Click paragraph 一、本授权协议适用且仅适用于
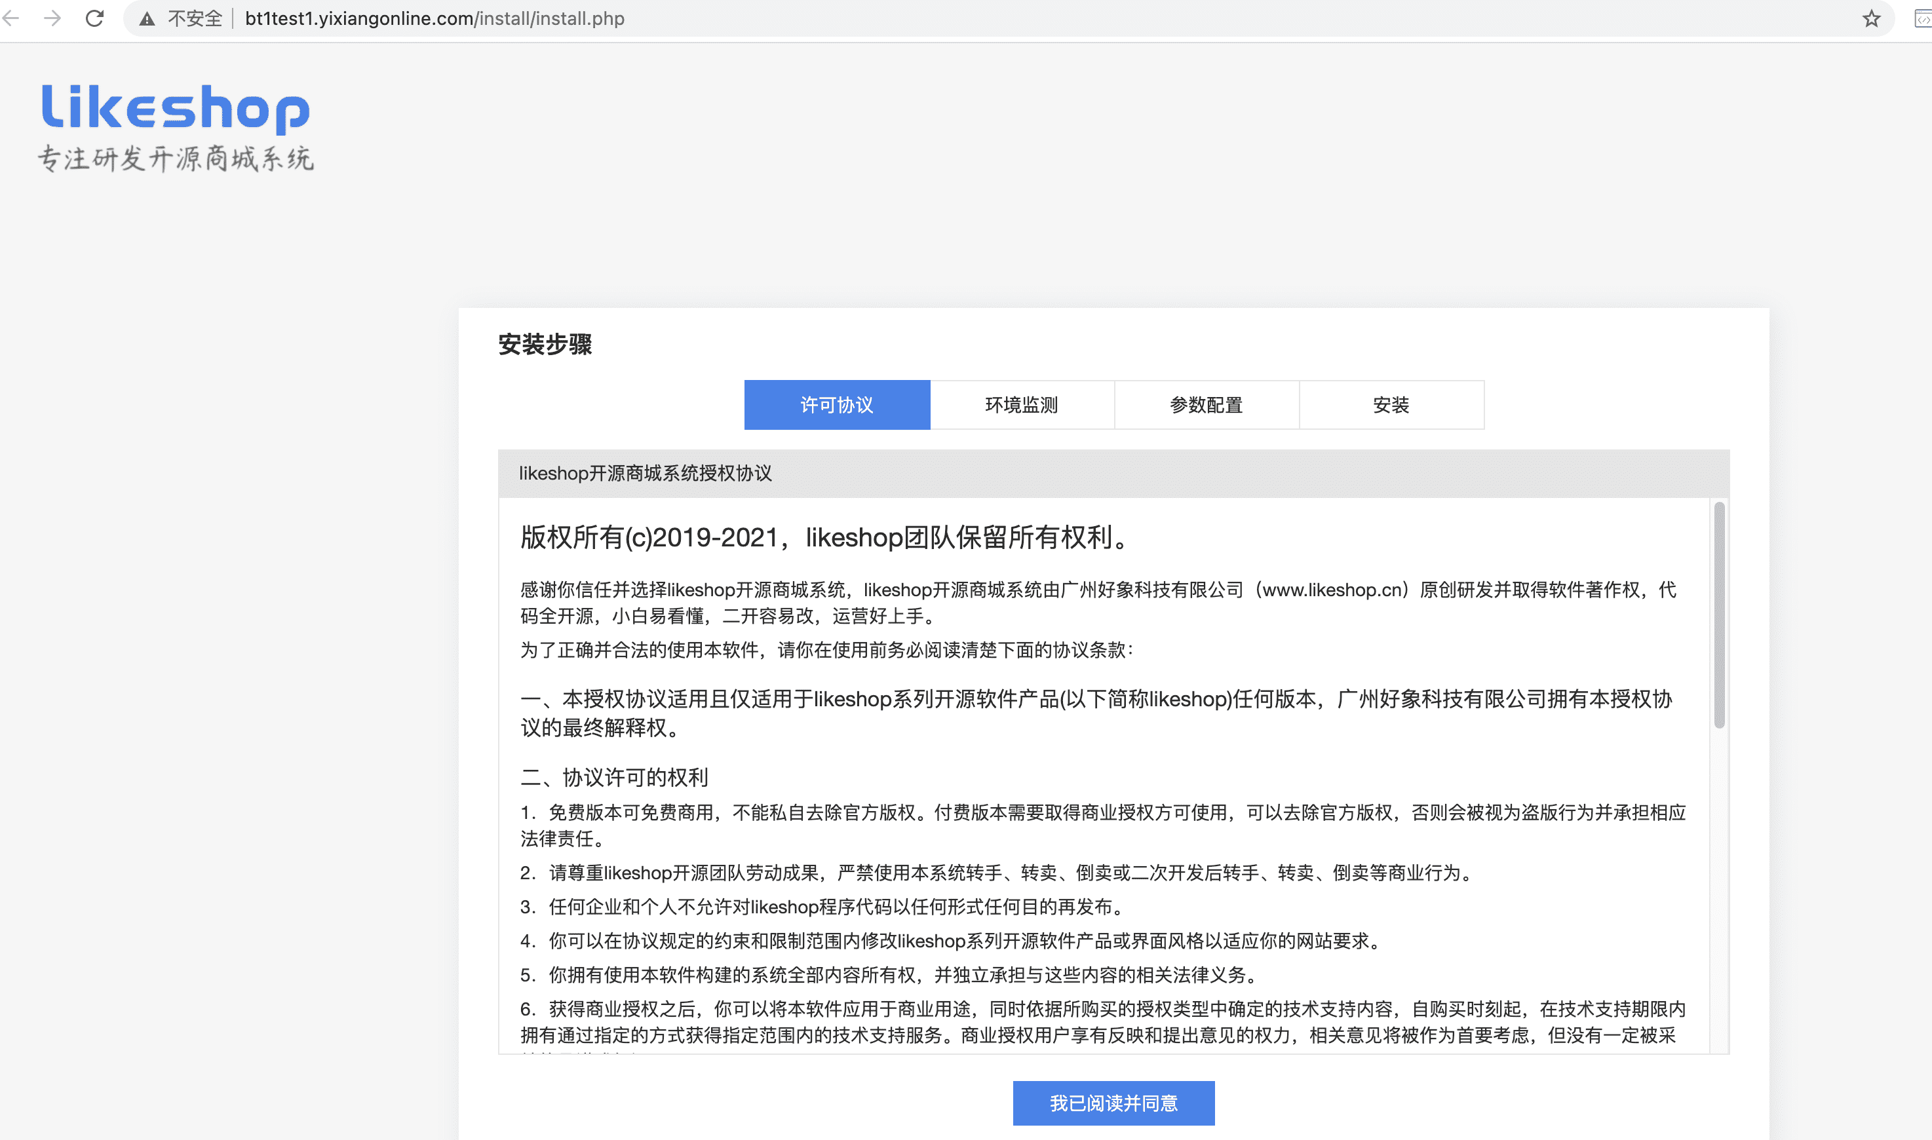 1096,713
